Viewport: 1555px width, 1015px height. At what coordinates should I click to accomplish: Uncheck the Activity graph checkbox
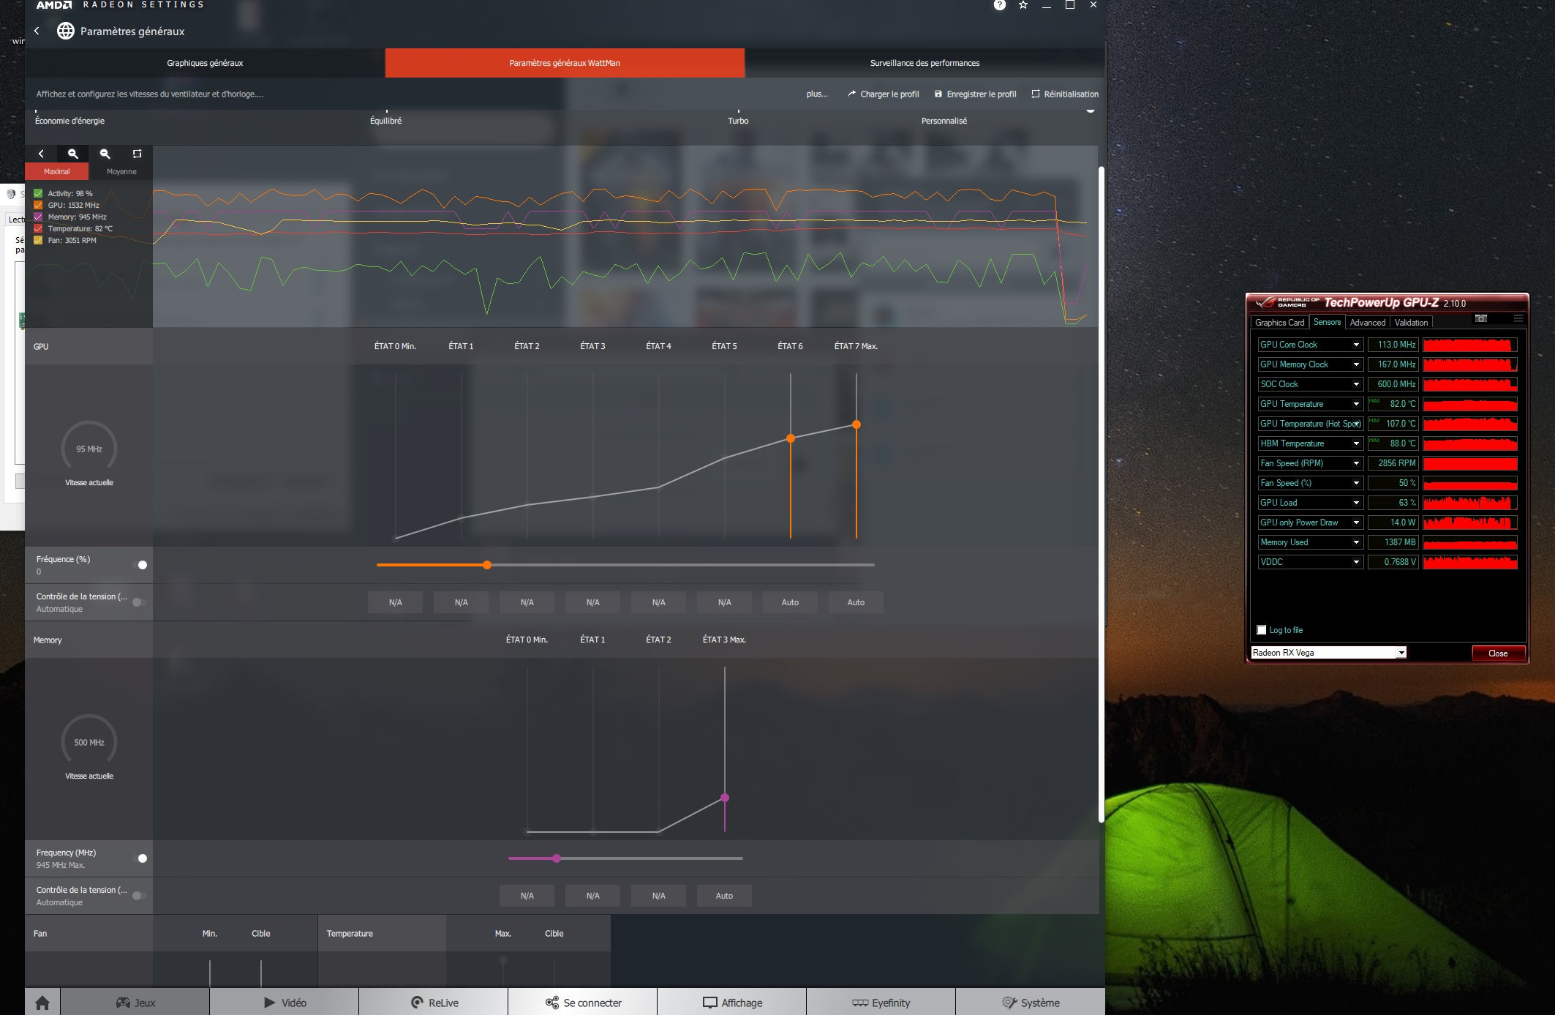click(38, 193)
